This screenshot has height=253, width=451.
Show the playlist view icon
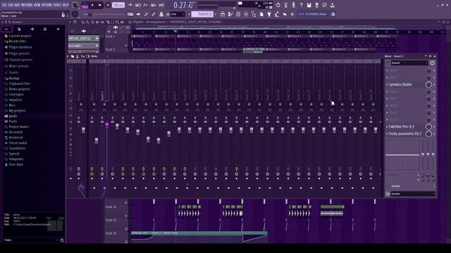click(x=223, y=14)
